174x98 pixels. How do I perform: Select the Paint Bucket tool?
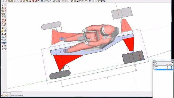point(2,8)
